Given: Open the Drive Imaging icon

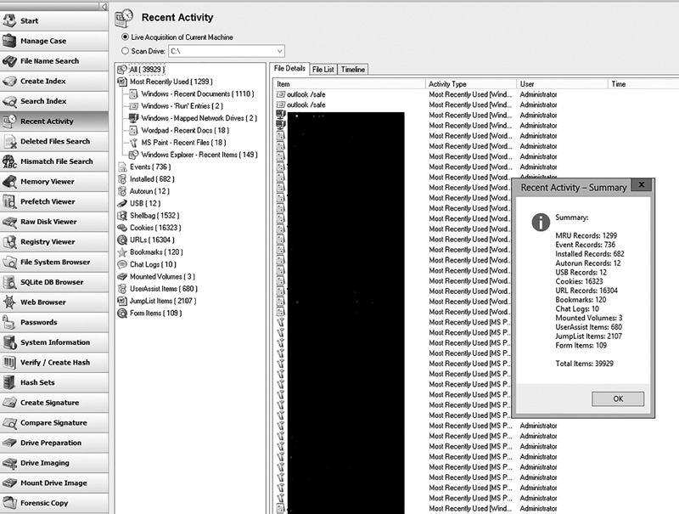Looking at the screenshot, I should point(9,463).
